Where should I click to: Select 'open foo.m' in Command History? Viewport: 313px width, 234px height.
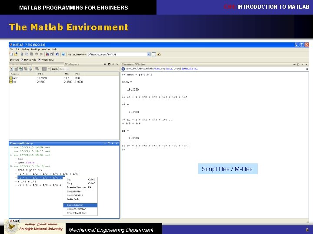[x=26, y=162]
